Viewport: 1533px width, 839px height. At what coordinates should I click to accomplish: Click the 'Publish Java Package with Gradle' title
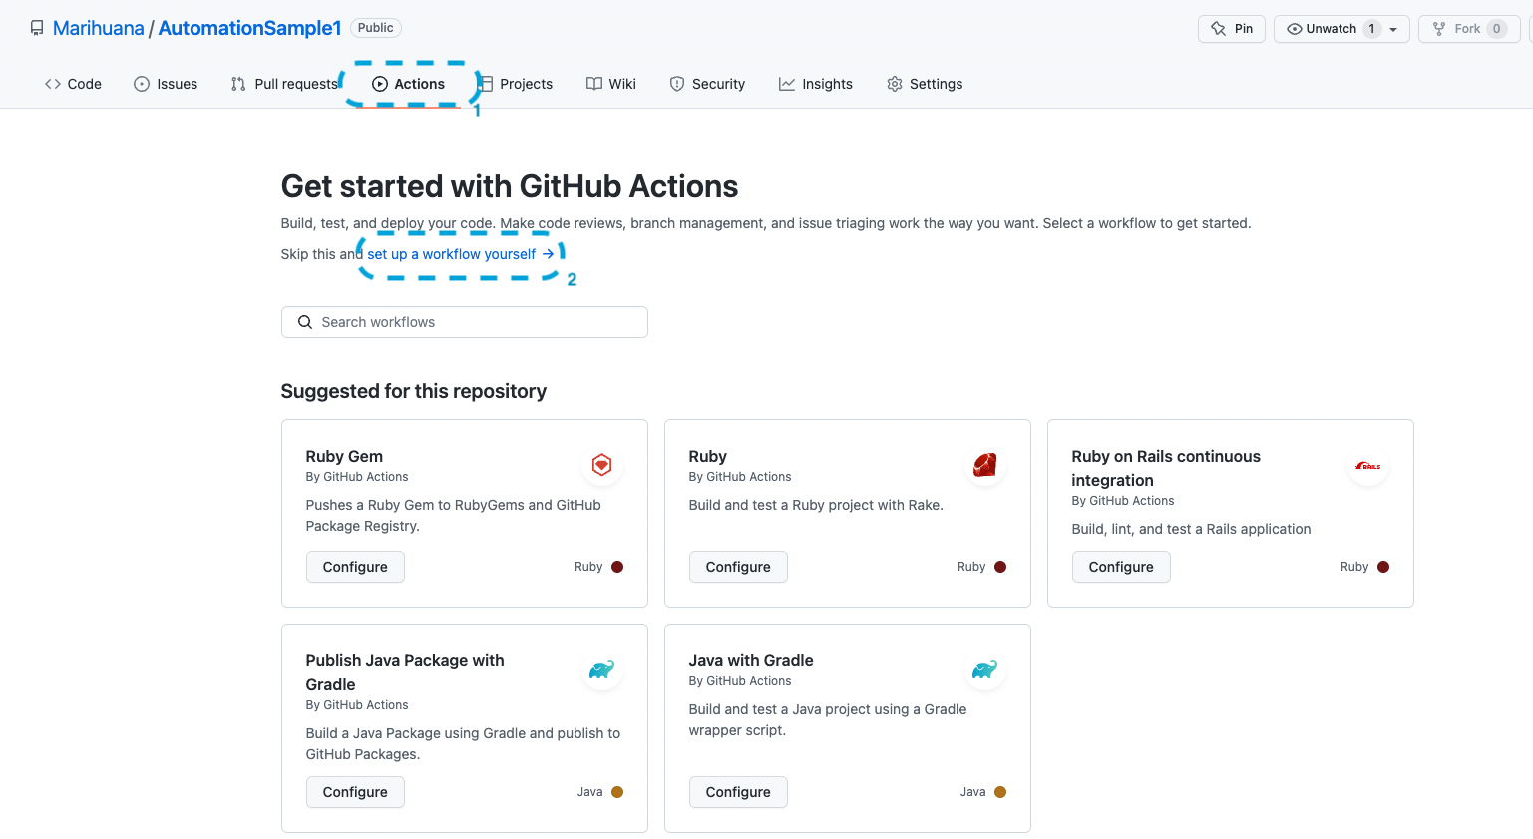(x=405, y=672)
